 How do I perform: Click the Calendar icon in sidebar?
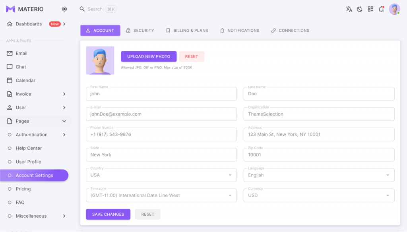10,80
